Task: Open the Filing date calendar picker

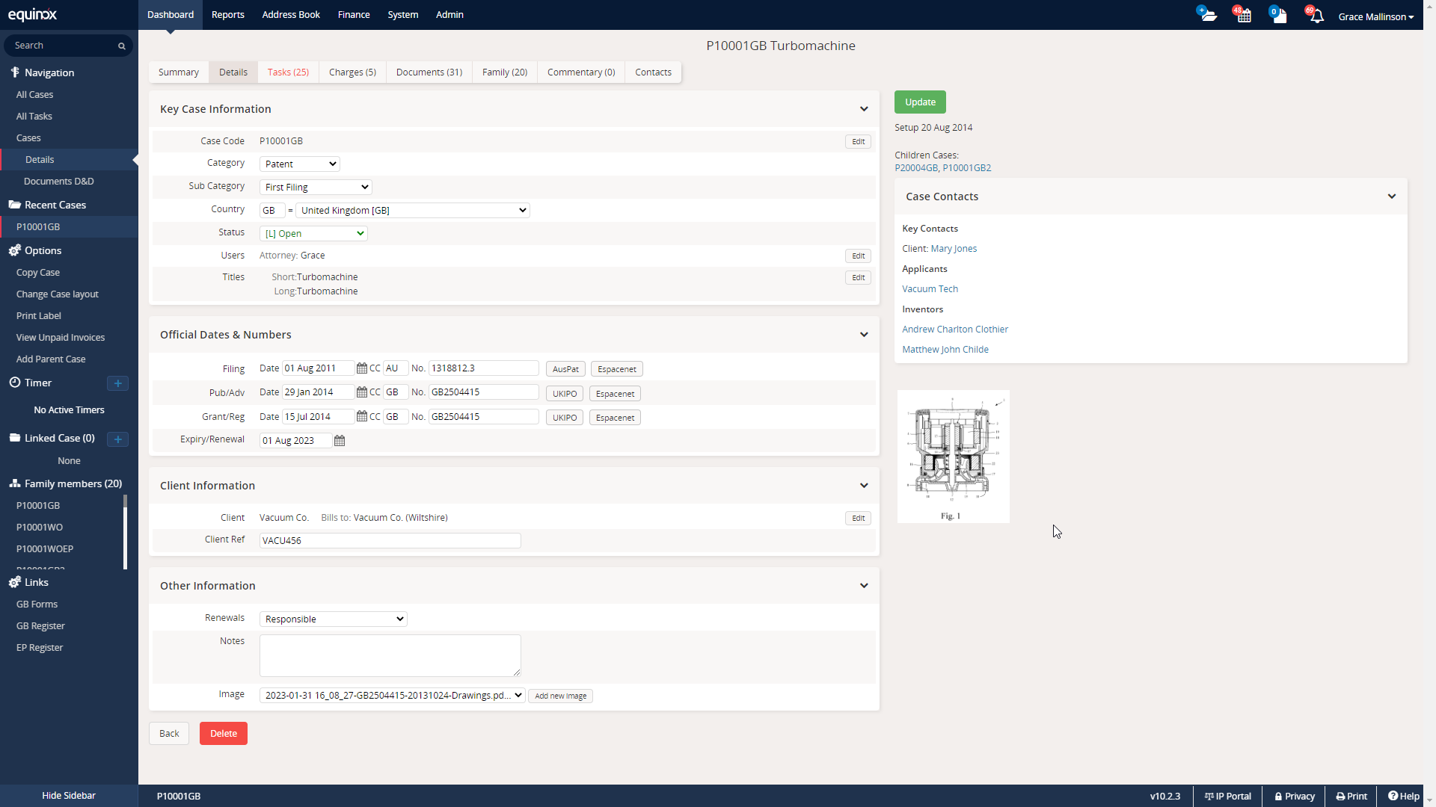Action: 362,368
